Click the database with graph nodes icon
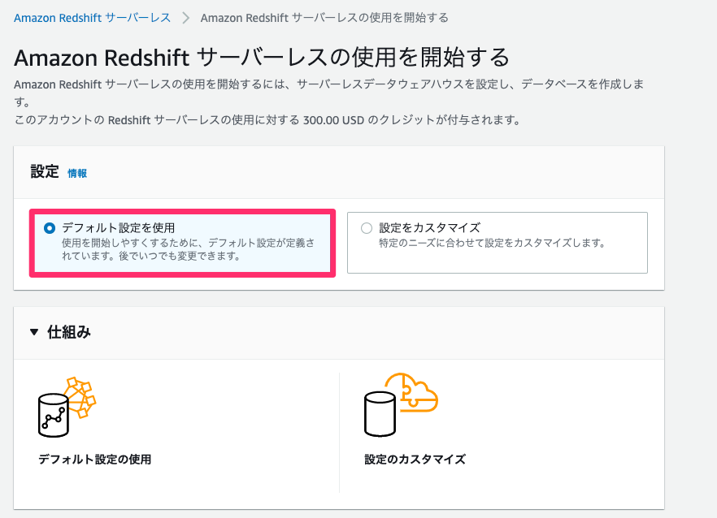 67,407
